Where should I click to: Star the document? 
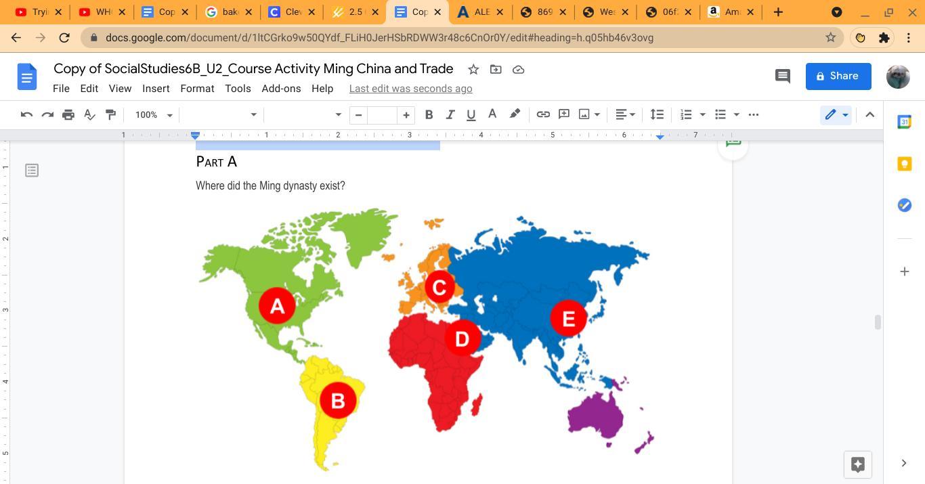tap(473, 69)
